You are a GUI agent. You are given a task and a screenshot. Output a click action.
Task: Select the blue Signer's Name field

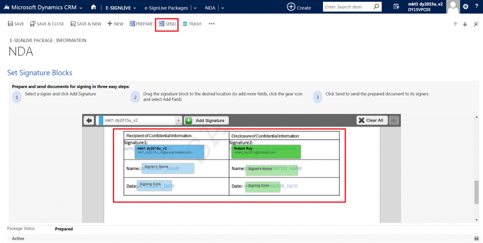167,168
